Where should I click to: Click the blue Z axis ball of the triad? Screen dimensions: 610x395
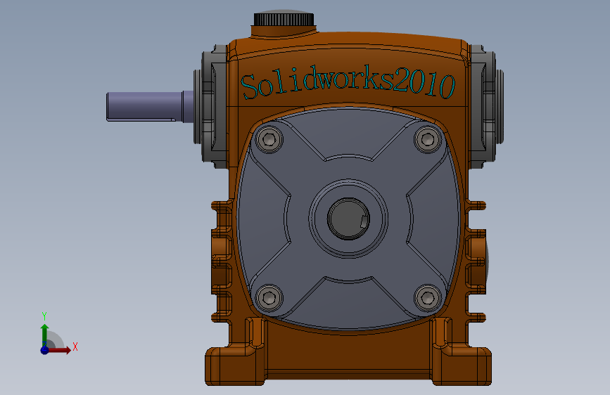click(x=44, y=350)
